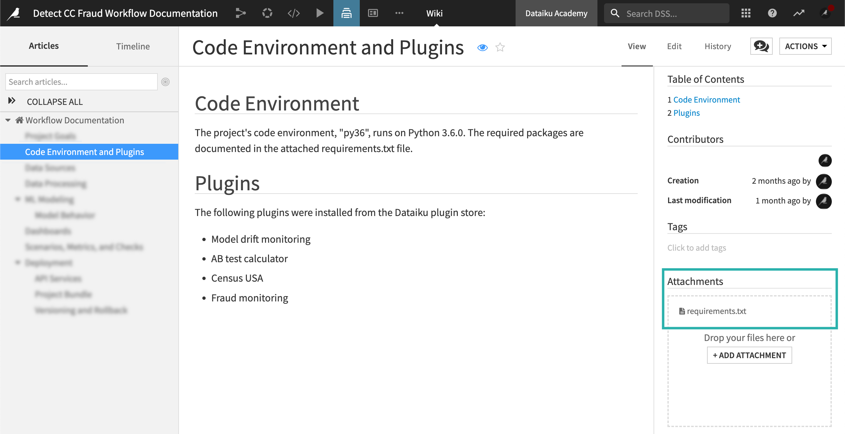The width and height of the screenshot is (845, 434).
Task: Open the Dataiku bird home icon
Action: pyautogui.click(x=13, y=13)
